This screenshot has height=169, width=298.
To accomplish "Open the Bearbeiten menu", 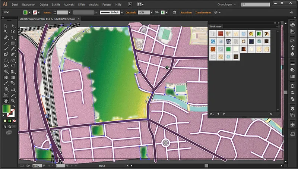I will coord(29,4).
